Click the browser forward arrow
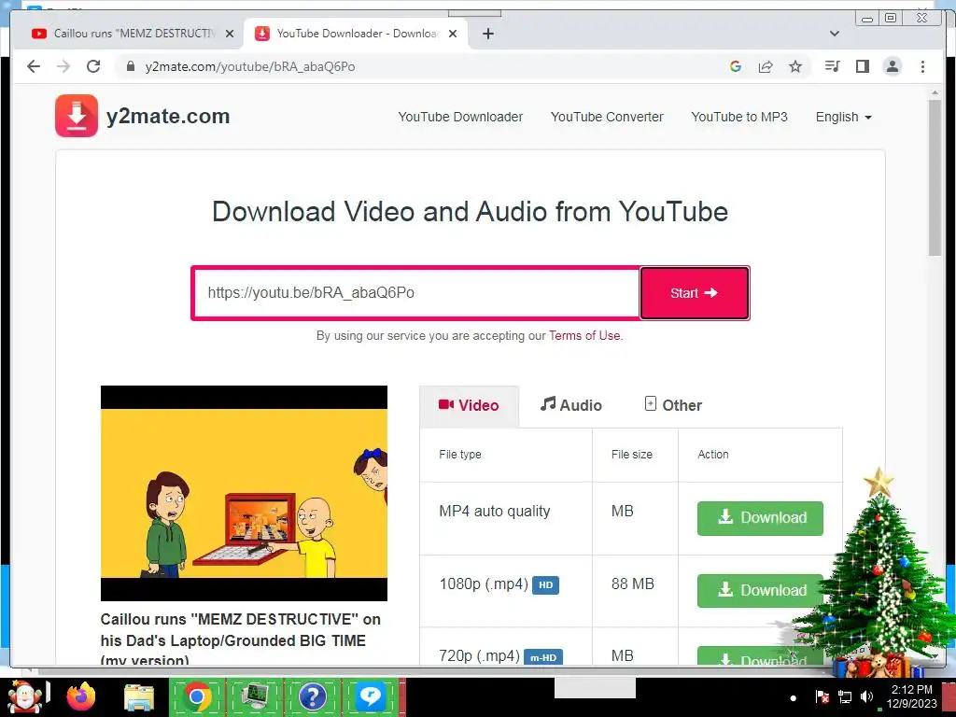The width and height of the screenshot is (956, 717). coord(63,66)
